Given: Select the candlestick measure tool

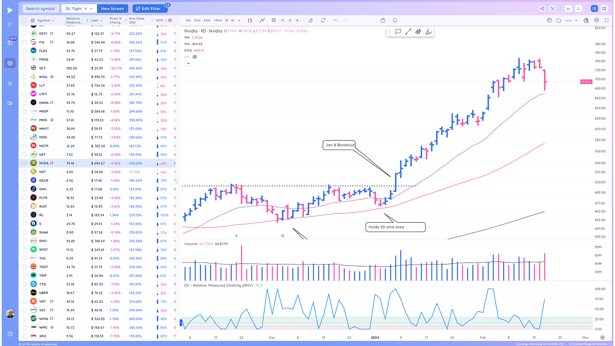Looking at the screenshot, I should coord(418,31).
